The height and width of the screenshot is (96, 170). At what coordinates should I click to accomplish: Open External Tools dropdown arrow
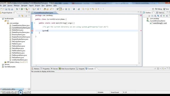(x=29, y=9)
